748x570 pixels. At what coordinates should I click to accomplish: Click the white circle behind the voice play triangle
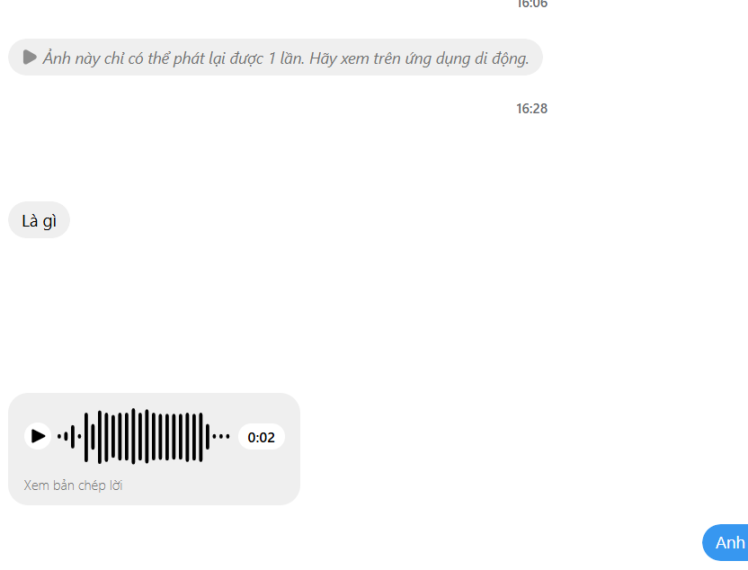coord(38,436)
